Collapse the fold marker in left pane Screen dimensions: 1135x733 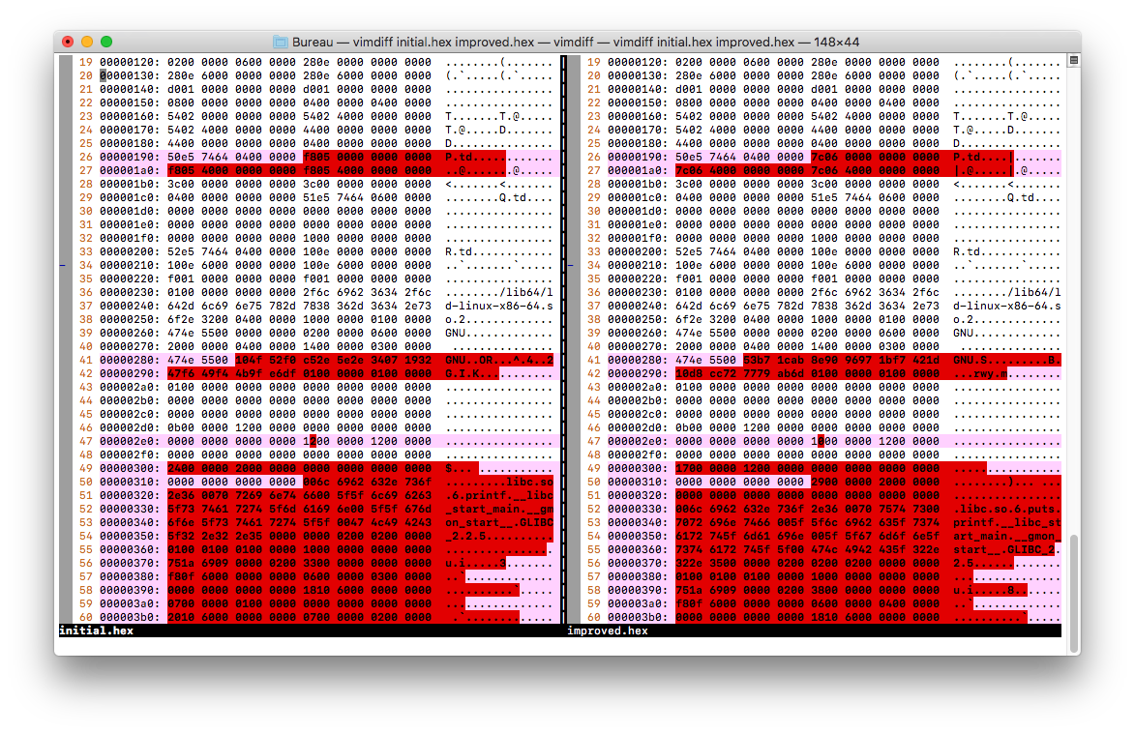tap(63, 264)
